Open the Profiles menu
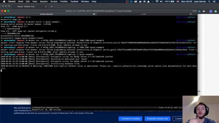The image size is (219, 123). coord(64,1)
